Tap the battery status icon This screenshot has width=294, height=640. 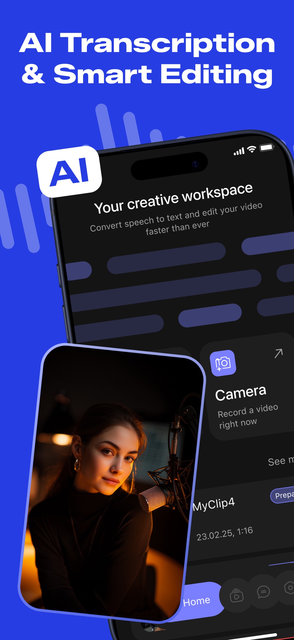[266, 148]
